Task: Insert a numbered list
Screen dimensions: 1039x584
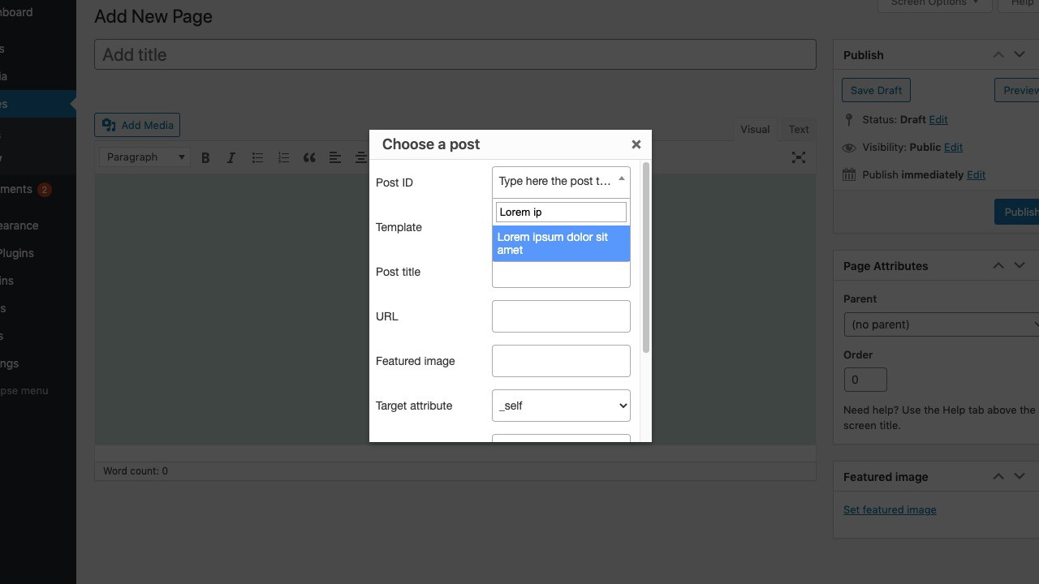Action: tap(283, 157)
